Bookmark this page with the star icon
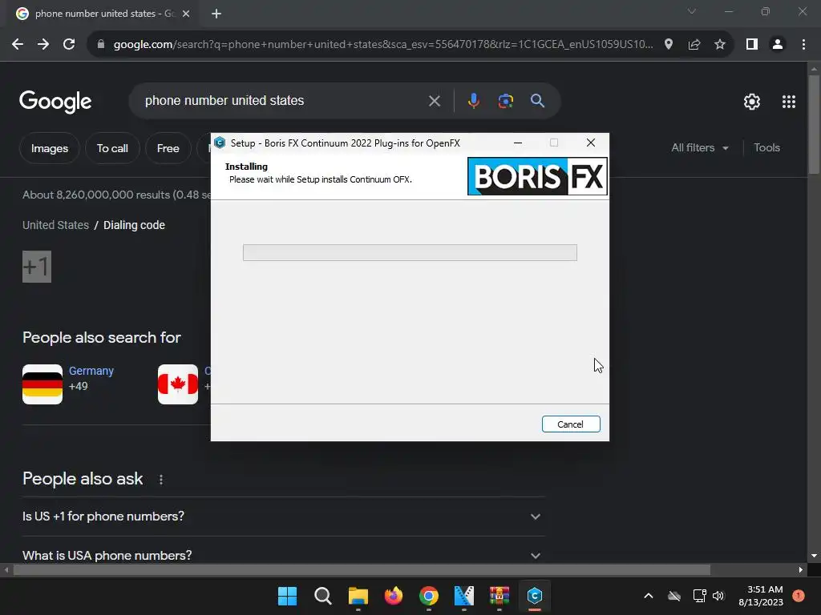Image resolution: width=821 pixels, height=615 pixels. [x=720, y=45]
